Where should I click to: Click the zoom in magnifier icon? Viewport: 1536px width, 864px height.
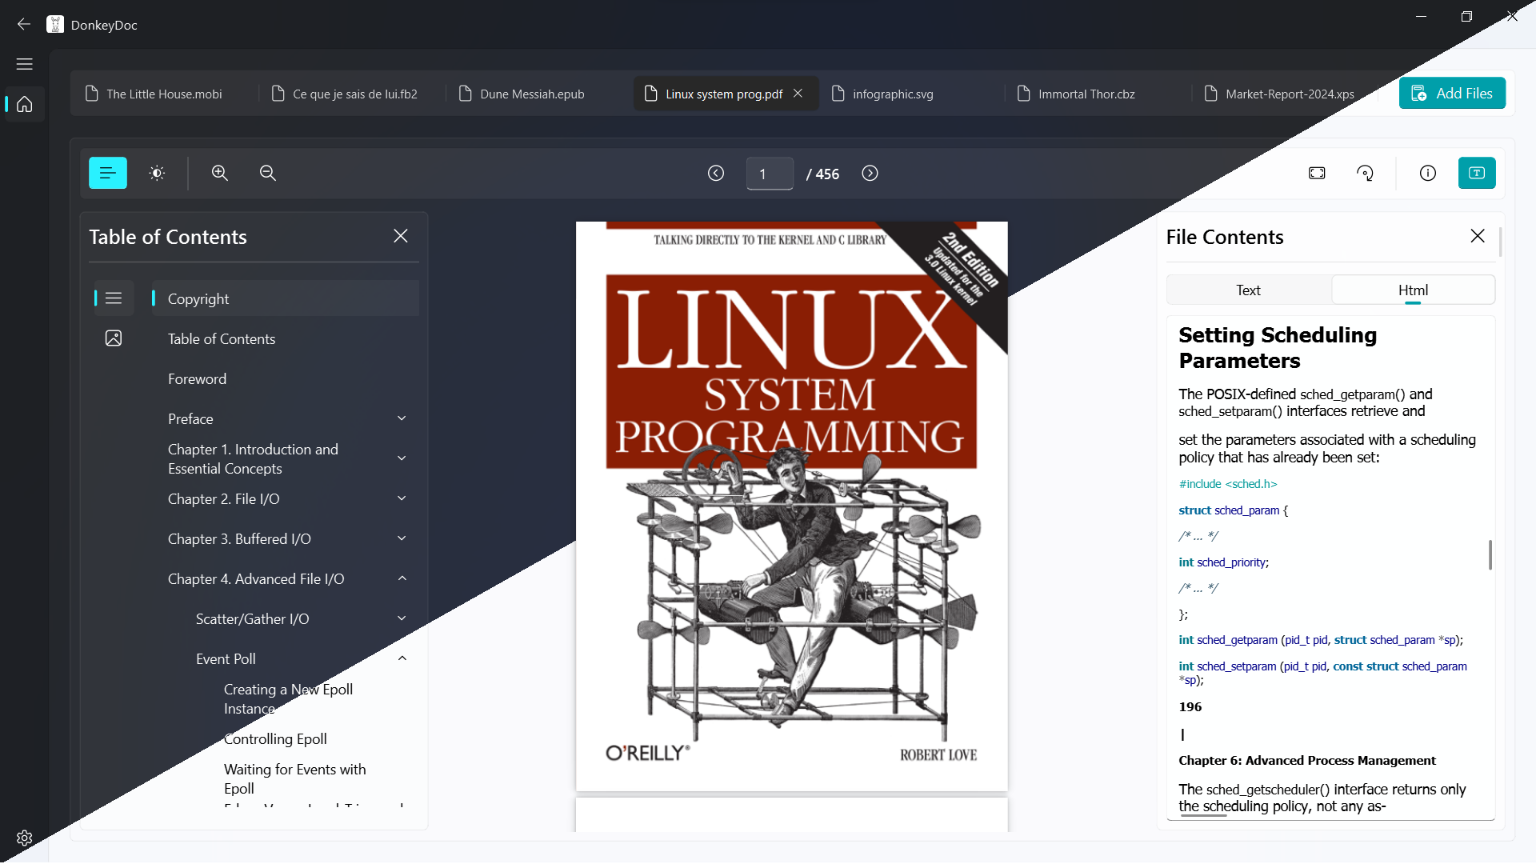pyautogui.click(x=220, y=173)
